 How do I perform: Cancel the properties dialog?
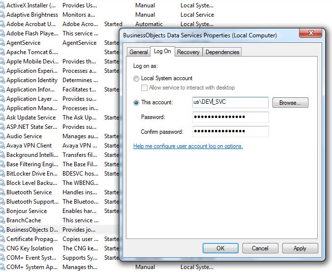(260, 248)
